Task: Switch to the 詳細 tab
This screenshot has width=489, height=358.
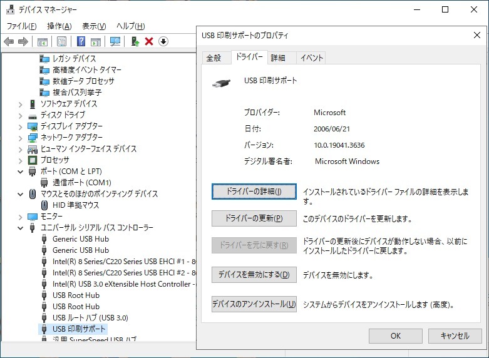Action: [282, 58]
